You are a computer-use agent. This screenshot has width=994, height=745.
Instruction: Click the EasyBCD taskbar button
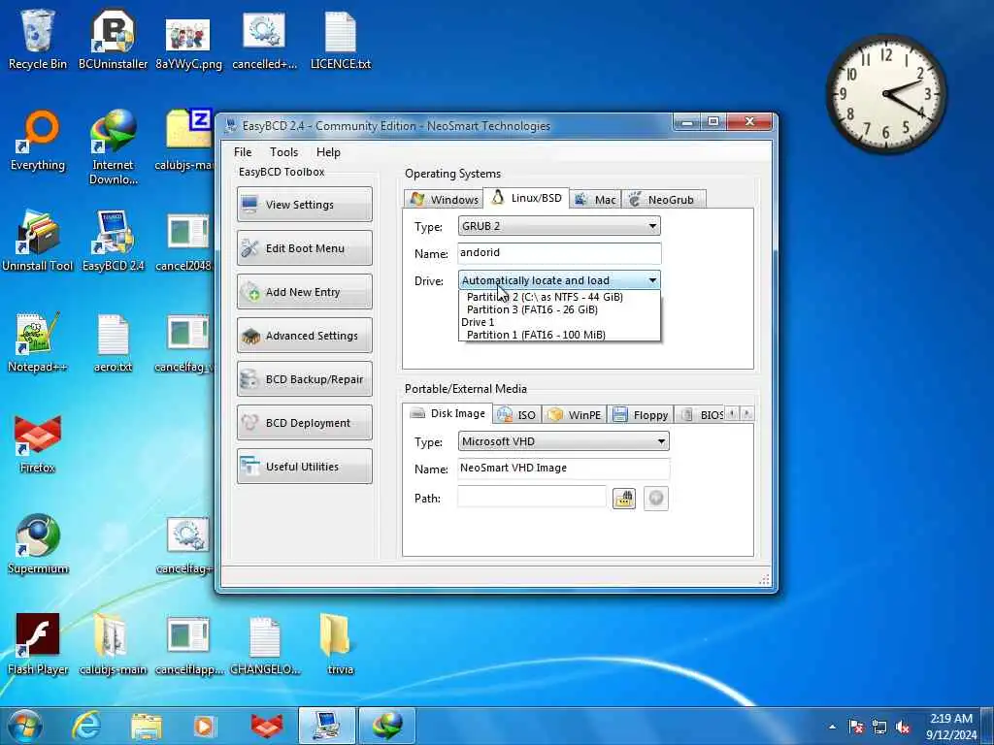click(327, 726)
